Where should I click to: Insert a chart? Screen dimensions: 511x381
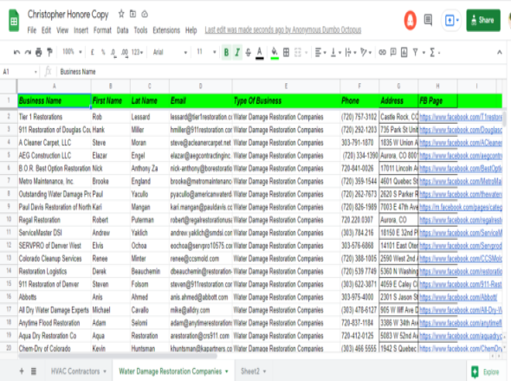click(x=404, y=52)
